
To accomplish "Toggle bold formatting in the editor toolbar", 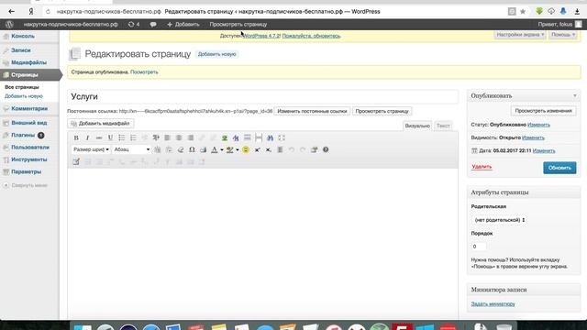I will point(76,137).
